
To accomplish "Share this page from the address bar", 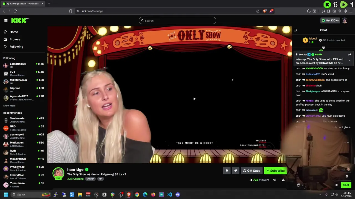I will pos(258,11).
